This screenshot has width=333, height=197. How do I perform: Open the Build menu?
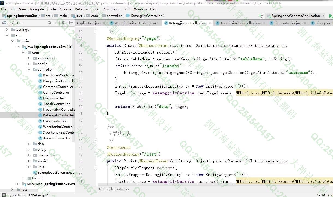point(95,9)
